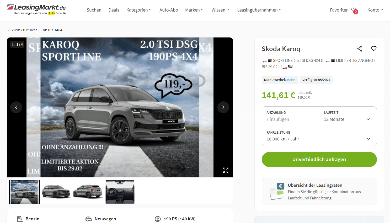Click Unverbindlich anfragen button
Image resolution: width=390 pixels, height=223 pixels.
point(319,159)
